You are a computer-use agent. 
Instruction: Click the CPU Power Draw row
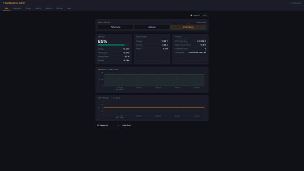pos(190,41)
